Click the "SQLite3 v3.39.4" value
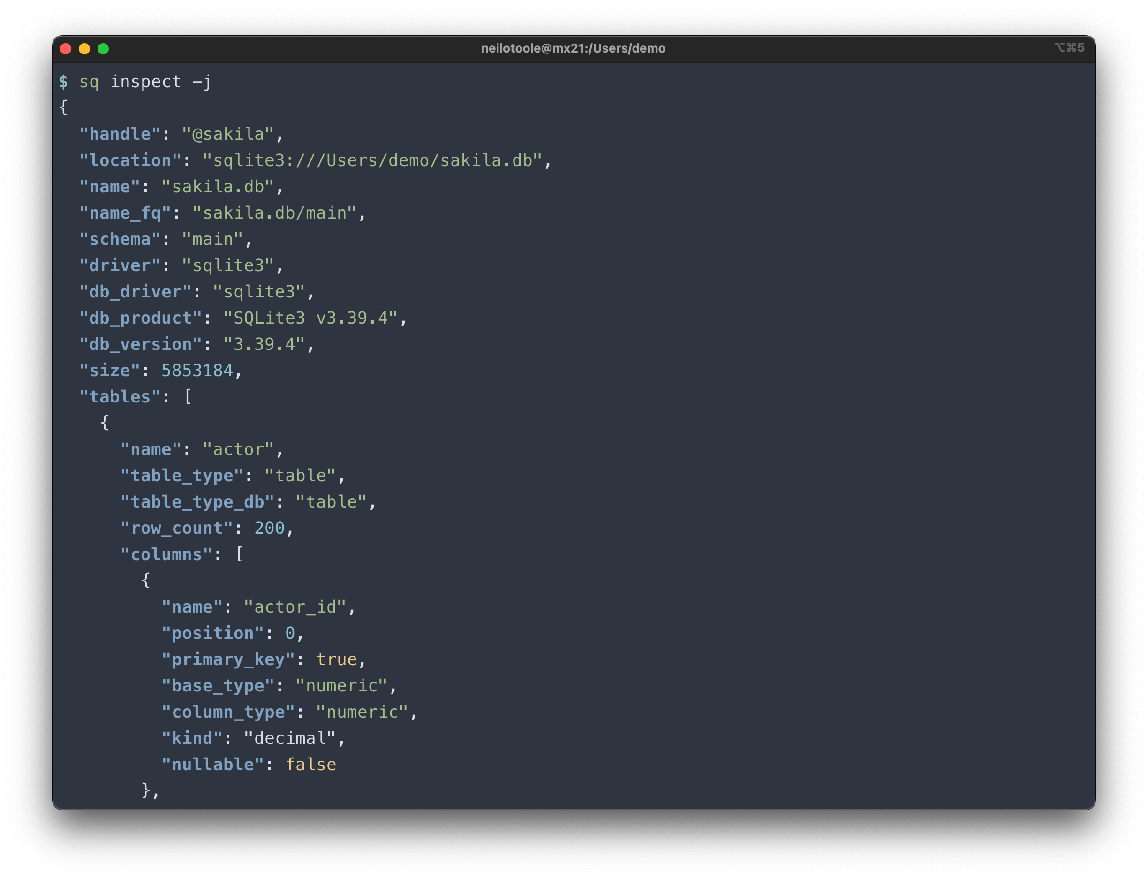This screenshot has height=879, width=1148. pyautogui.click(x=310, y=318)
